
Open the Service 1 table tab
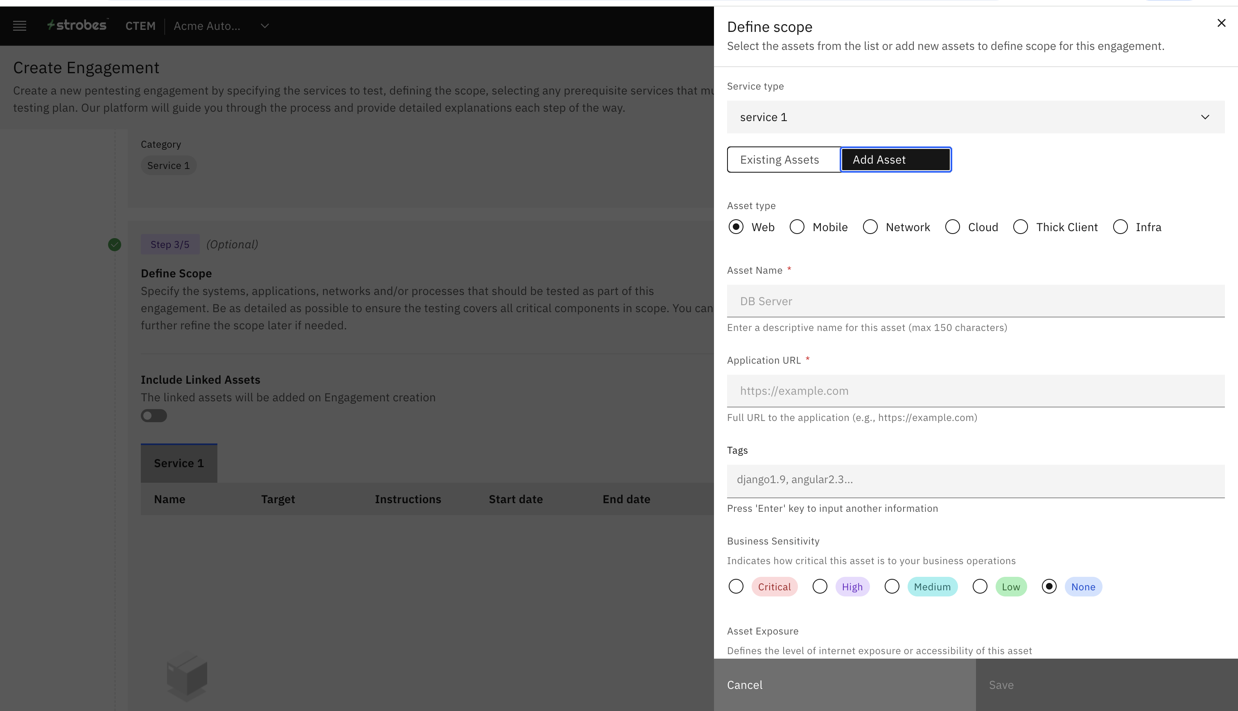(x=179, y=464)
